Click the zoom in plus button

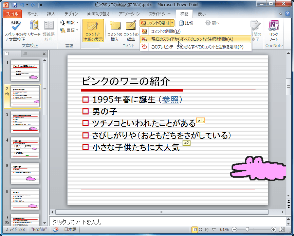[273, 230]
